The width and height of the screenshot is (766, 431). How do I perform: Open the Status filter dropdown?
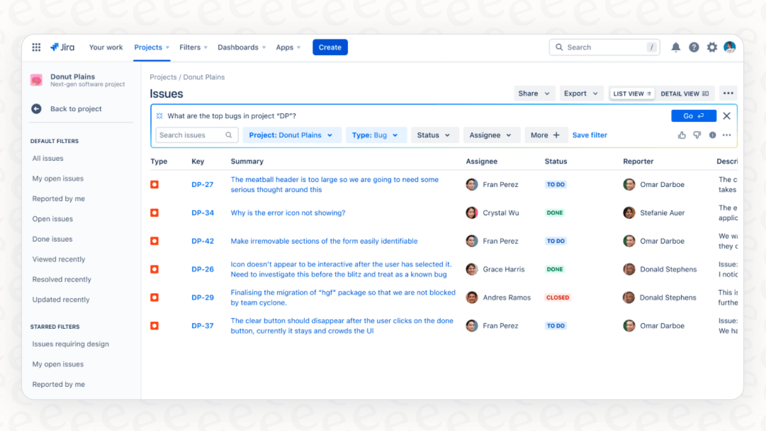tap(434, 135)
